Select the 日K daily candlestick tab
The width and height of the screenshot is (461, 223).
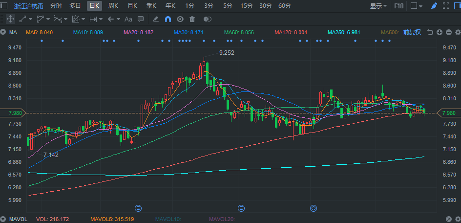(94, 5)
